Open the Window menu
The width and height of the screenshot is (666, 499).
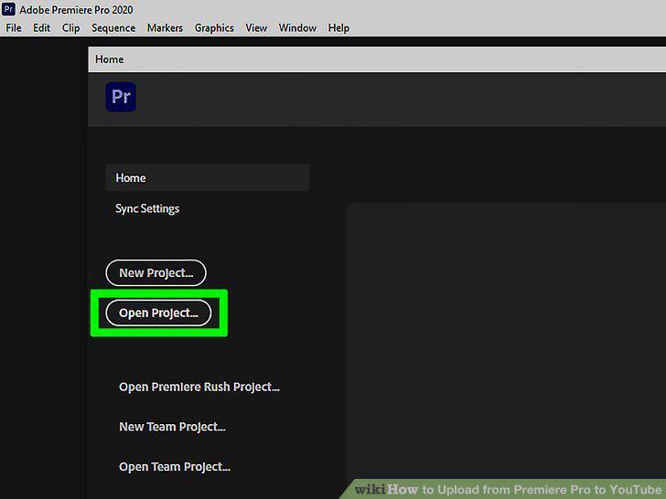tap(297, 28)
